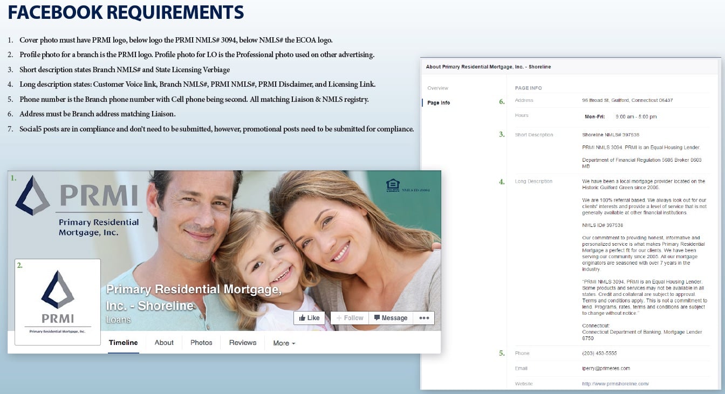Click the Like button on cover photo
The height and width of the screenshot is (394, 725).
(x=310, y=318)
